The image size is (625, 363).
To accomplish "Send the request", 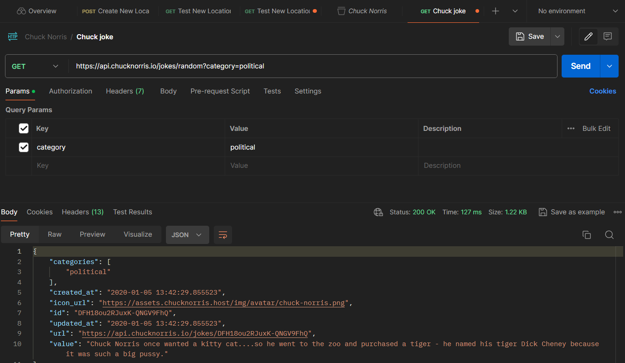I will pyautogui.click(x=581, y=66).
